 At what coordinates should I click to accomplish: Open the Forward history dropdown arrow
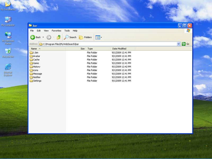(x=54, y=37)
